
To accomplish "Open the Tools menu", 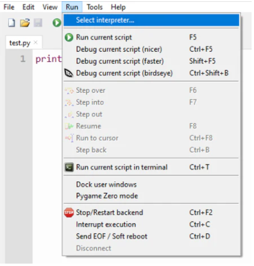I will point(94,7).
